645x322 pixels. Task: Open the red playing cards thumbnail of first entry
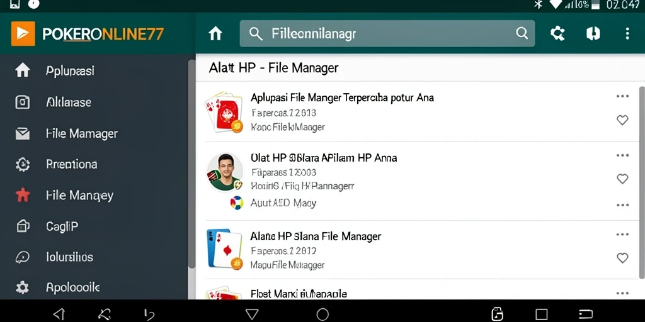click(224, 112)
